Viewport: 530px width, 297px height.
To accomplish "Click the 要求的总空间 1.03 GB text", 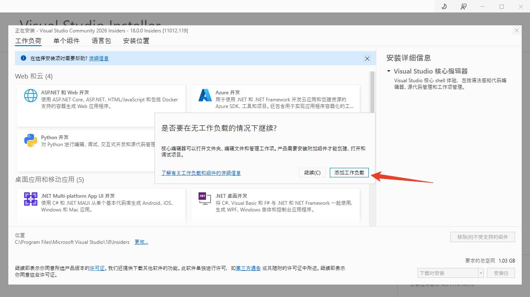I will click(x=490, y=260).
